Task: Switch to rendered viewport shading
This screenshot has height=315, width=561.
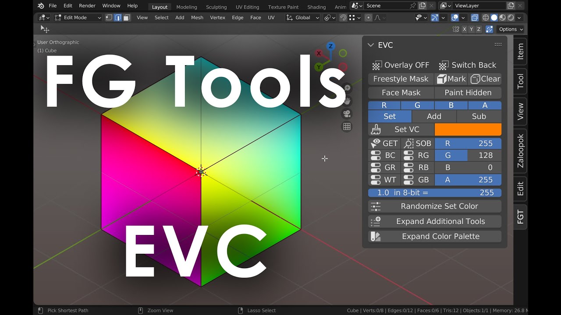Action: click(x=511, y=17)
